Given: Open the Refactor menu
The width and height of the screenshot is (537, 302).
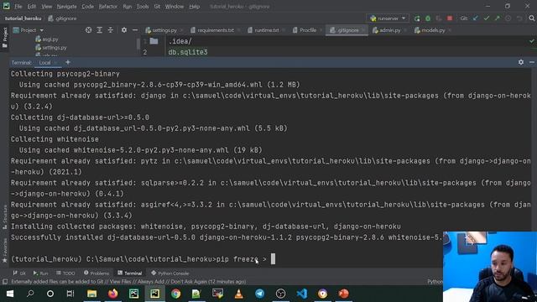Looking at the screenshot, I should click(x=108, y=7).
